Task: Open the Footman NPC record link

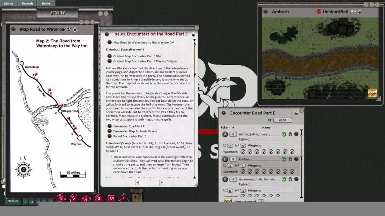Action: (x=296, y=159)
